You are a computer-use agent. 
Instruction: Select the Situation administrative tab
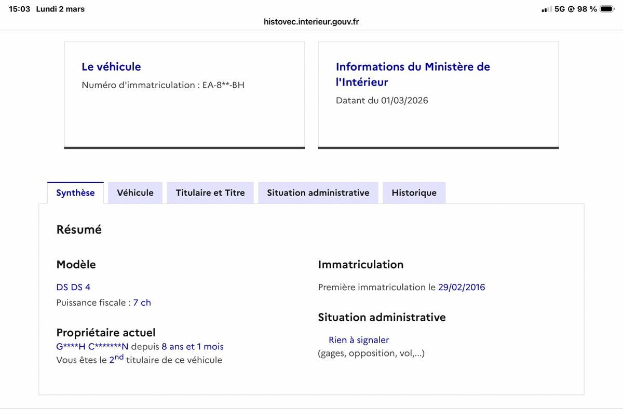pyautogui.click(x=318, y=193)
